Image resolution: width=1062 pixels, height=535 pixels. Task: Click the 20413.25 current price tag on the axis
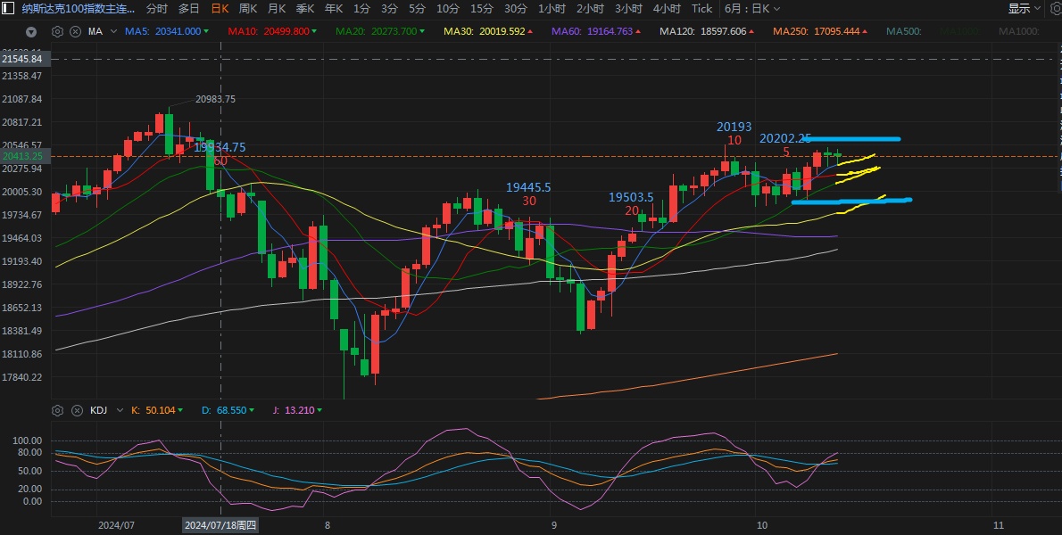tap(24, 156)
